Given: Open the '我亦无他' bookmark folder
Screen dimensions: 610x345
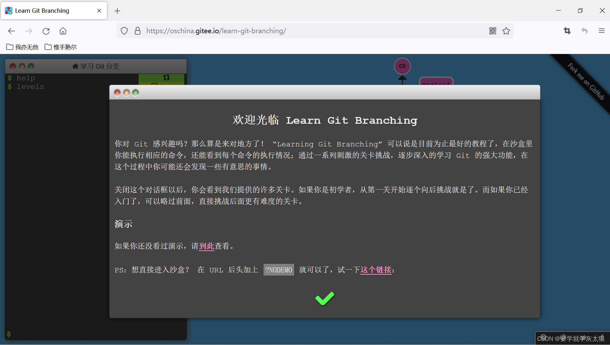Looking at the screenshot, I should tap(22, 47).
